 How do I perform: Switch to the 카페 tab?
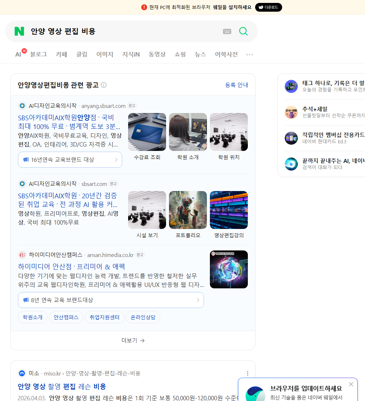61,54
